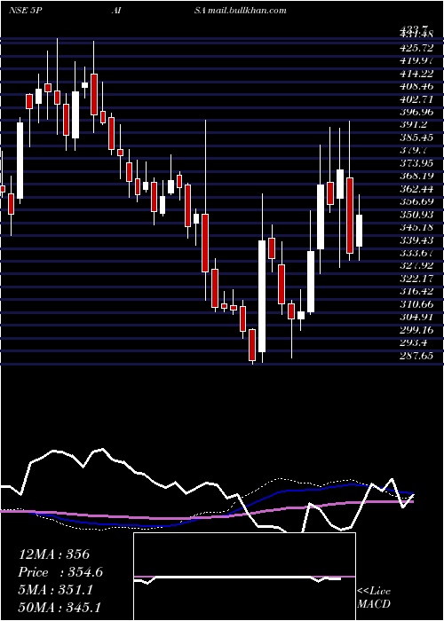Viewport: 444px width, 621px height.
Task: Click the 287.65 bottom axis label
Action: click(416, 356)
